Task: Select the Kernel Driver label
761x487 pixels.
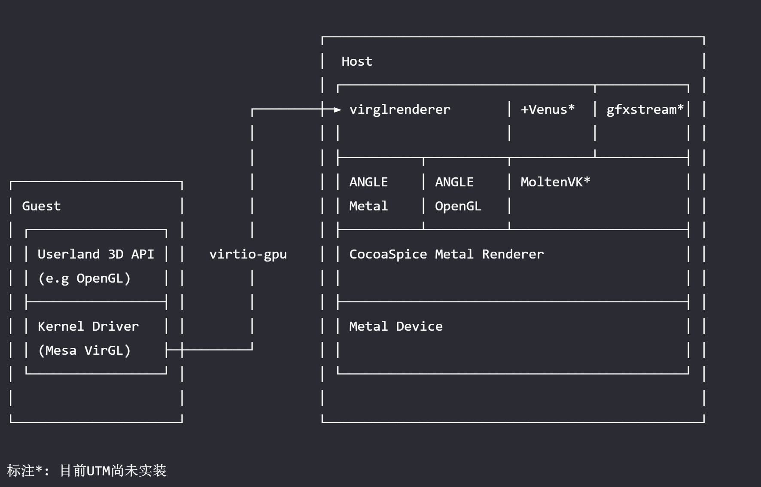Action: 88,326
